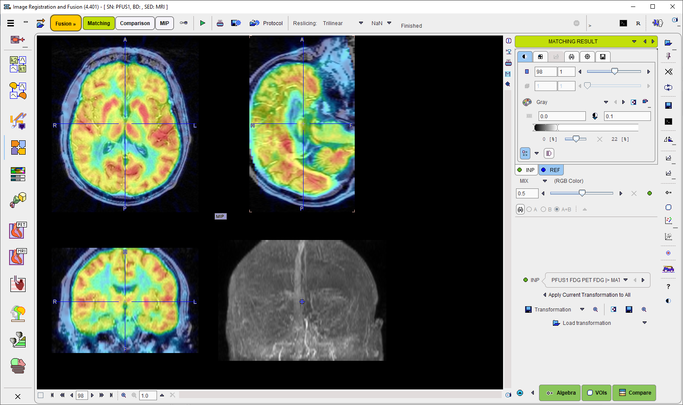Expand the Load transformation dropdown arrow
The width and height of the screenshot is (683, 405).
pos(644,323)
